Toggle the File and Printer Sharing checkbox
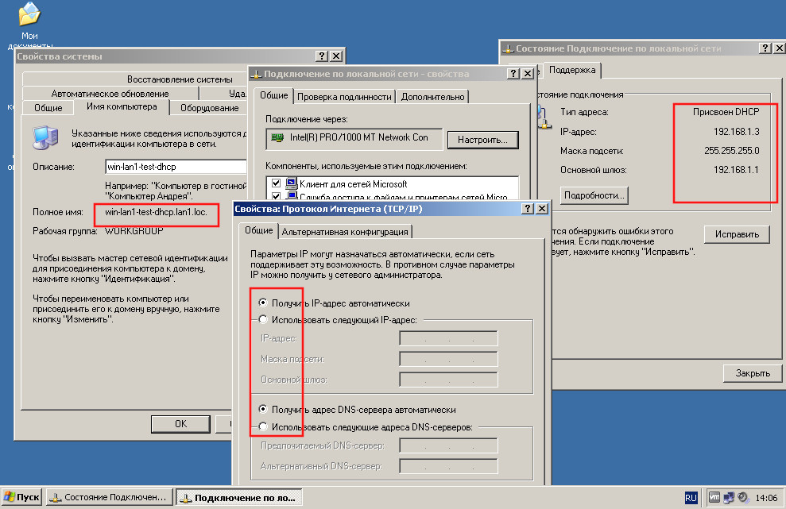The height and width of the screenshot is (509, 786). (x=276, y=196)
